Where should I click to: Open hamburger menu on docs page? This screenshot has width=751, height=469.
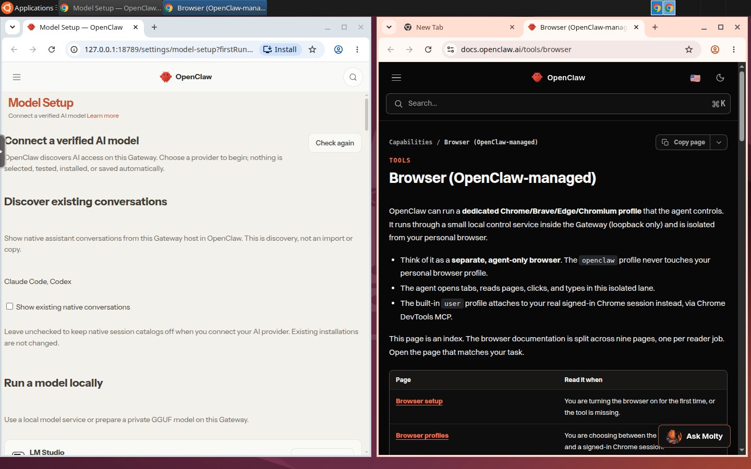(x=396, y=78)
